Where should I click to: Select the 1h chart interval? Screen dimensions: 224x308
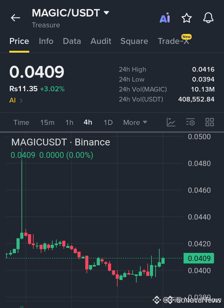click(x=69, y=123)
